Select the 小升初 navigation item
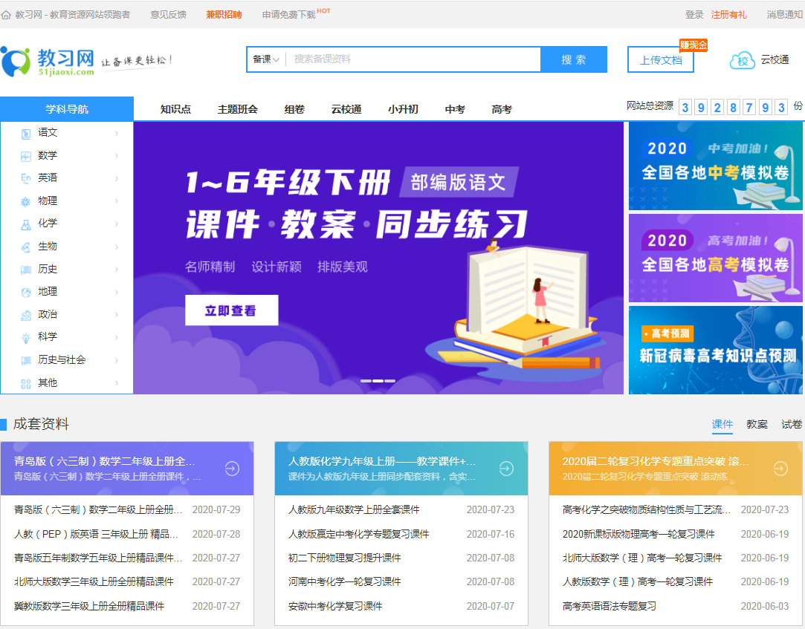Screen dimensions: 805x629 point(403,109)
